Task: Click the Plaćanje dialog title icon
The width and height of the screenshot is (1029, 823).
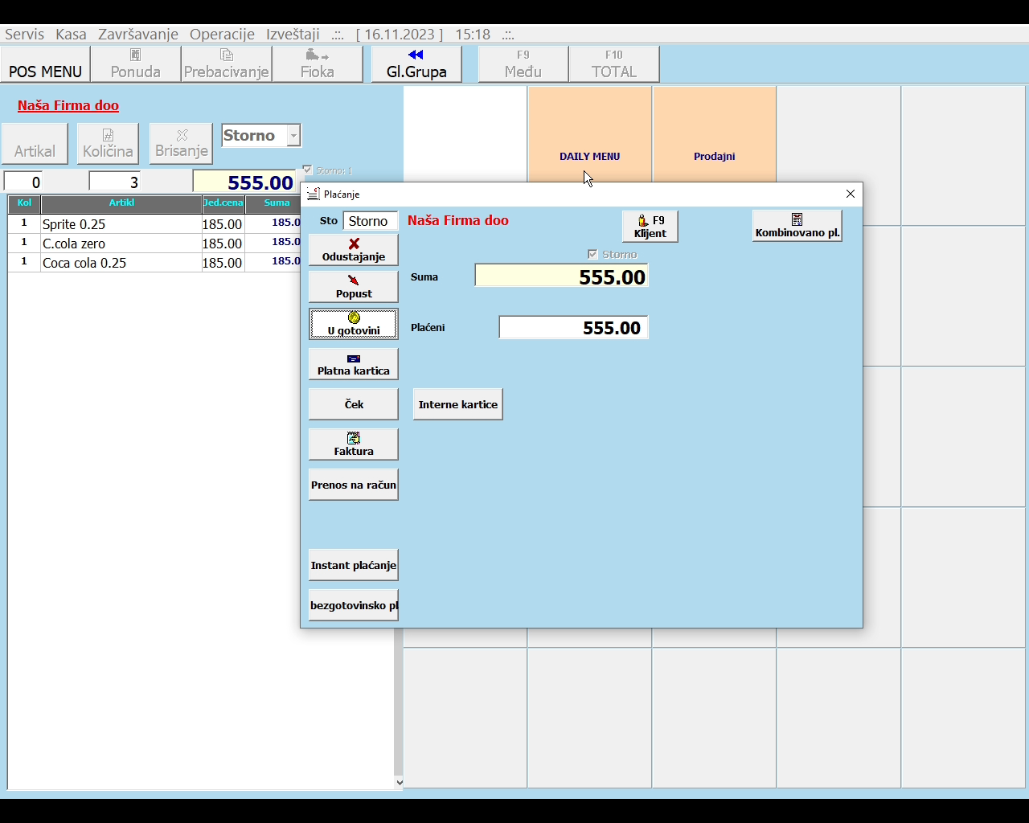Action: point(314,194)
